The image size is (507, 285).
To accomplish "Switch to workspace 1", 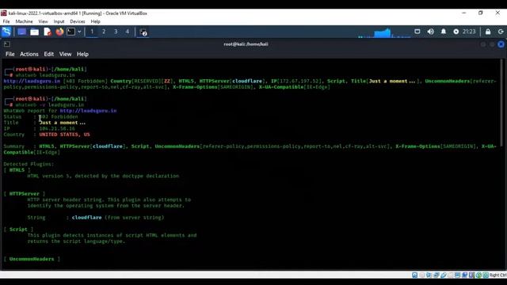I will [x=92, y=32].
